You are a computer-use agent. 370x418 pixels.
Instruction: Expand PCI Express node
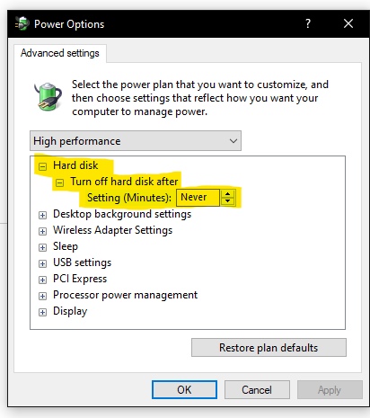(x=42, y=280)
